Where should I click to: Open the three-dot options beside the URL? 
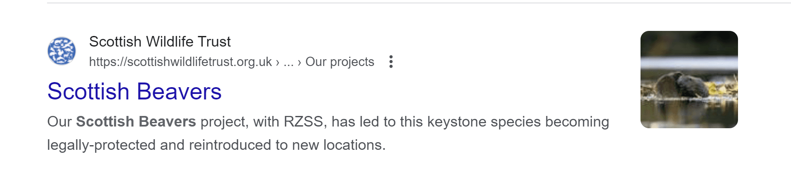coord(391,62)
